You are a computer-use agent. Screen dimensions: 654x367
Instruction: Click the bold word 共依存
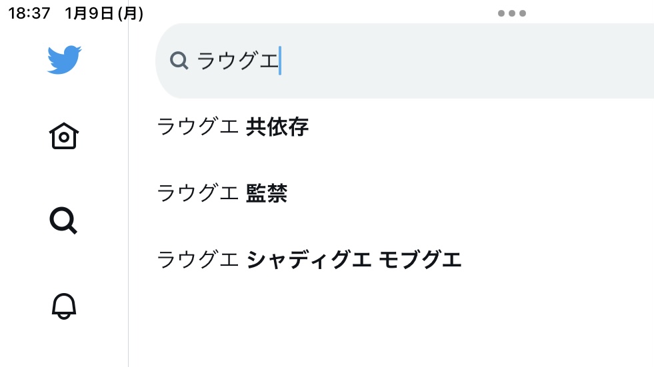pyautogui.click(x=277, y=127)
